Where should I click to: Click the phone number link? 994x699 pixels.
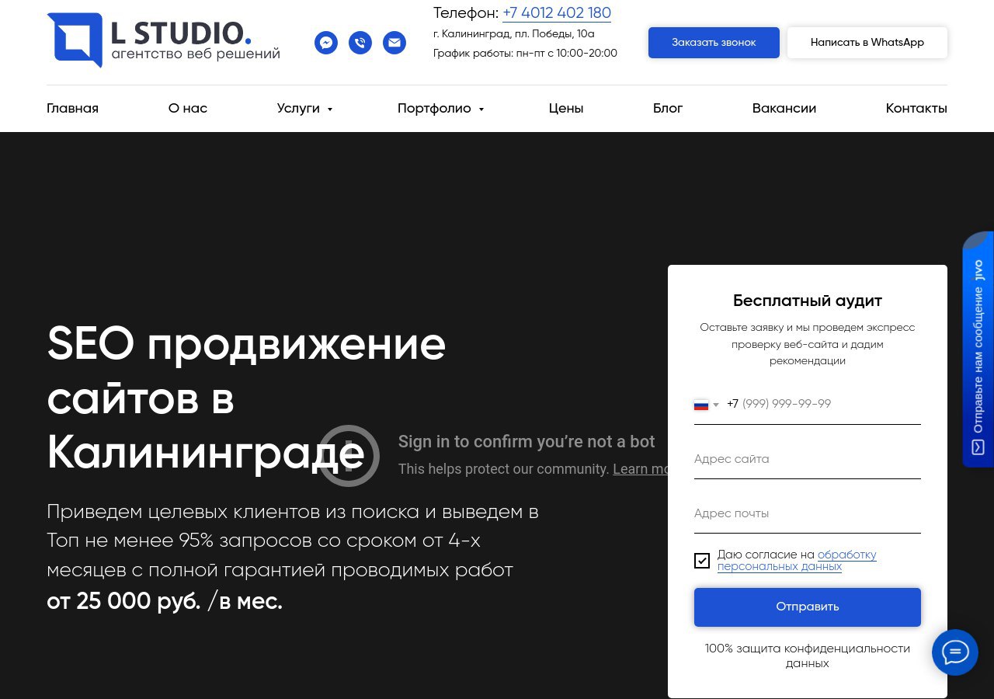point(557,13)
